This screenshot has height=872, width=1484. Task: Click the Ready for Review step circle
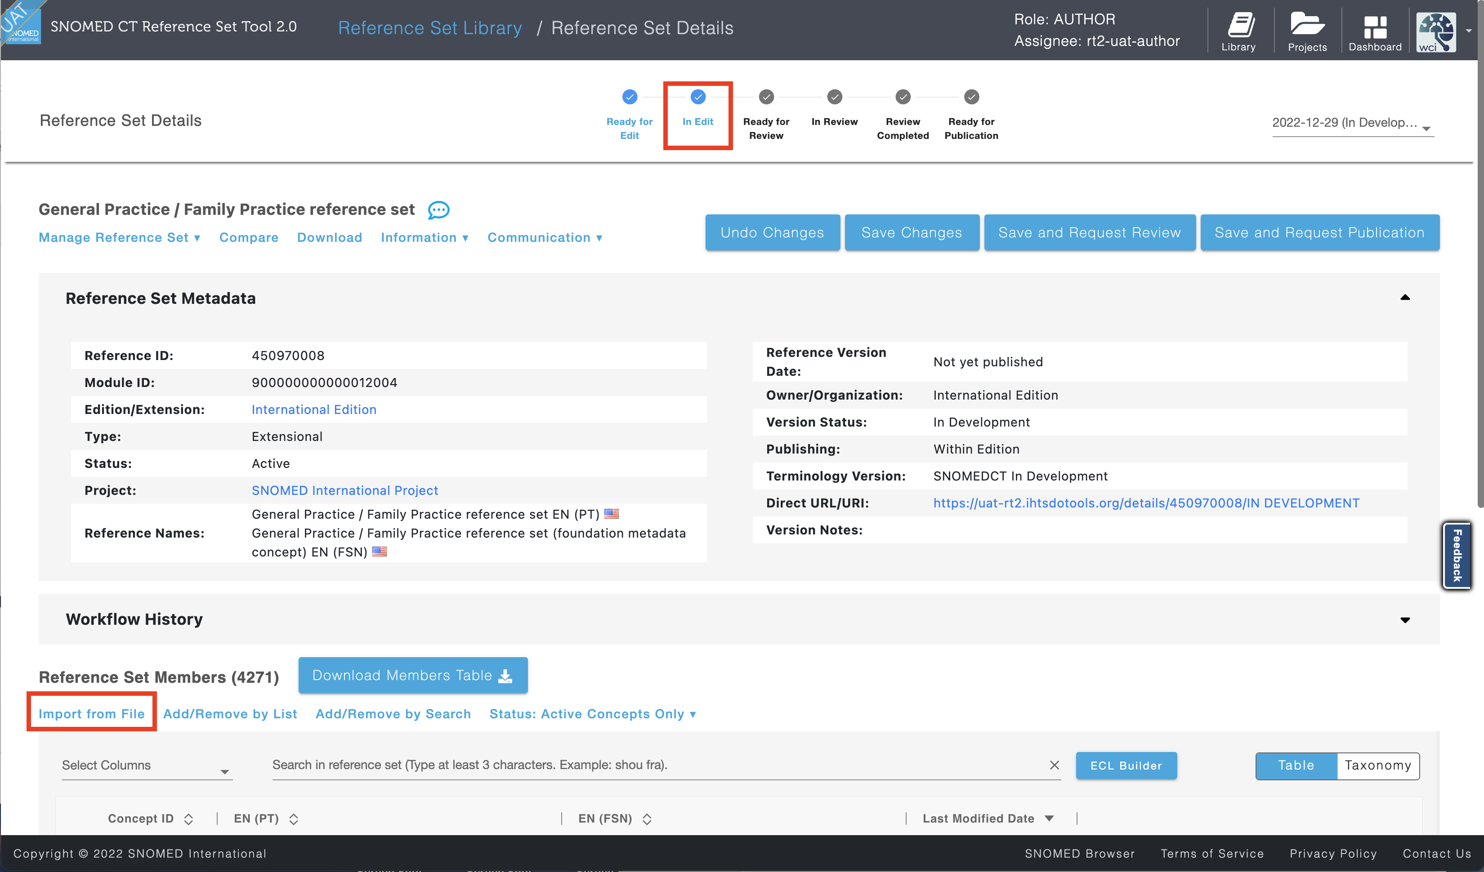(x=766, y=97)
